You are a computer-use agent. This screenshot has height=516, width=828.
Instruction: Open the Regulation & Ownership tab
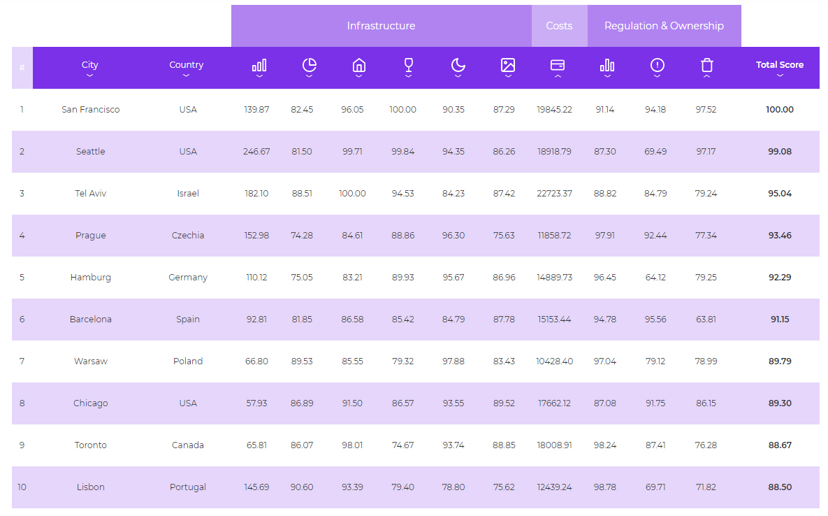pos(664,26)
